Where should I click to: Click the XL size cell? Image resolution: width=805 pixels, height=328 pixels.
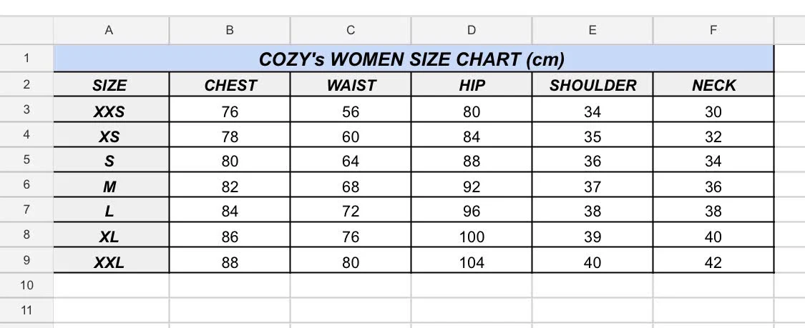click(109, 237)
